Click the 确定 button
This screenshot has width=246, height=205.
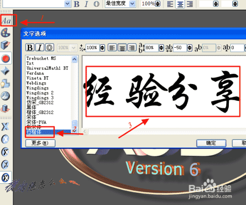click(x=211, y=143)
